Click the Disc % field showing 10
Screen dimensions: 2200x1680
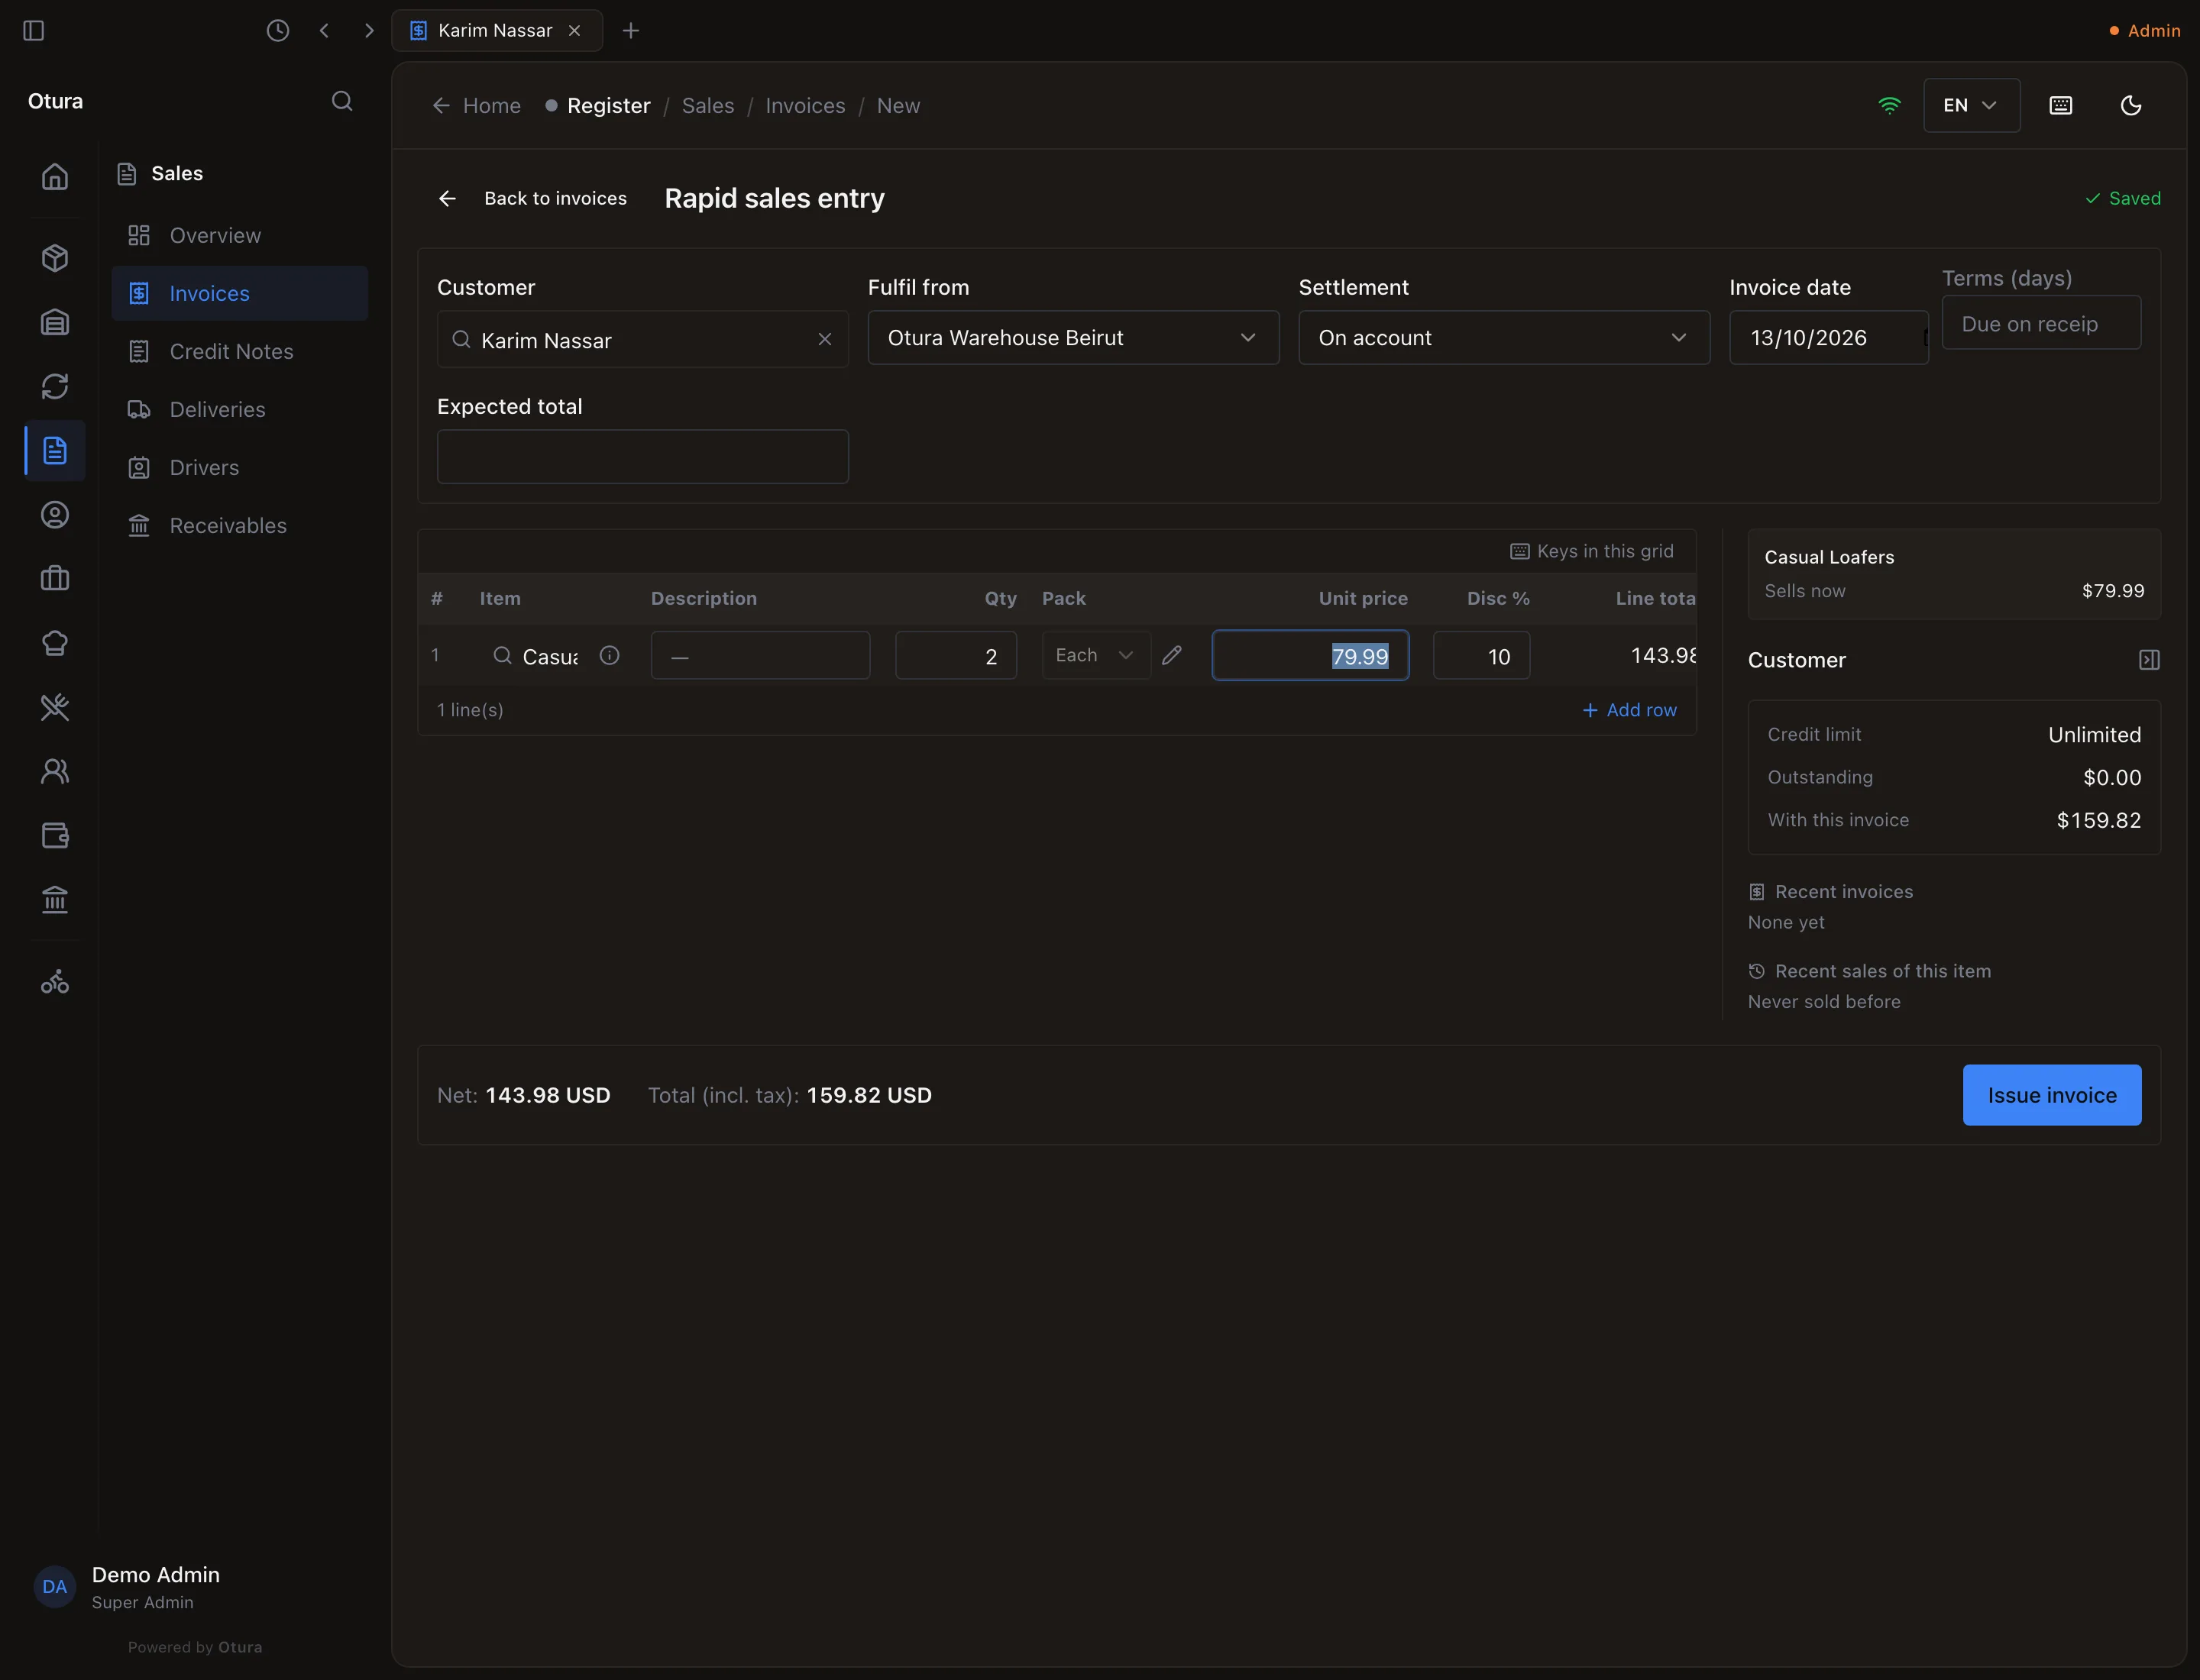coord(1482,656)
